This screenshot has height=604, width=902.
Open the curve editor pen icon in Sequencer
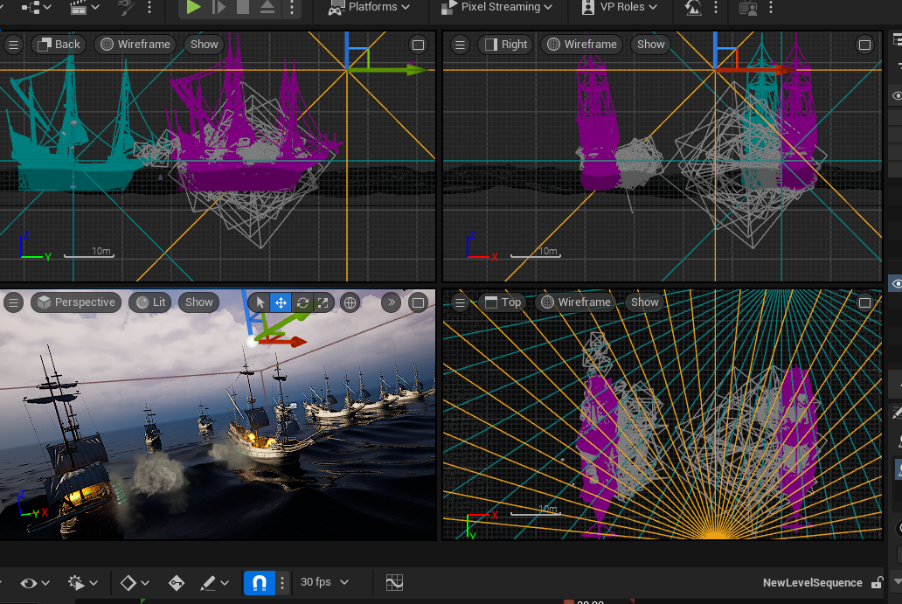[211, 582]
